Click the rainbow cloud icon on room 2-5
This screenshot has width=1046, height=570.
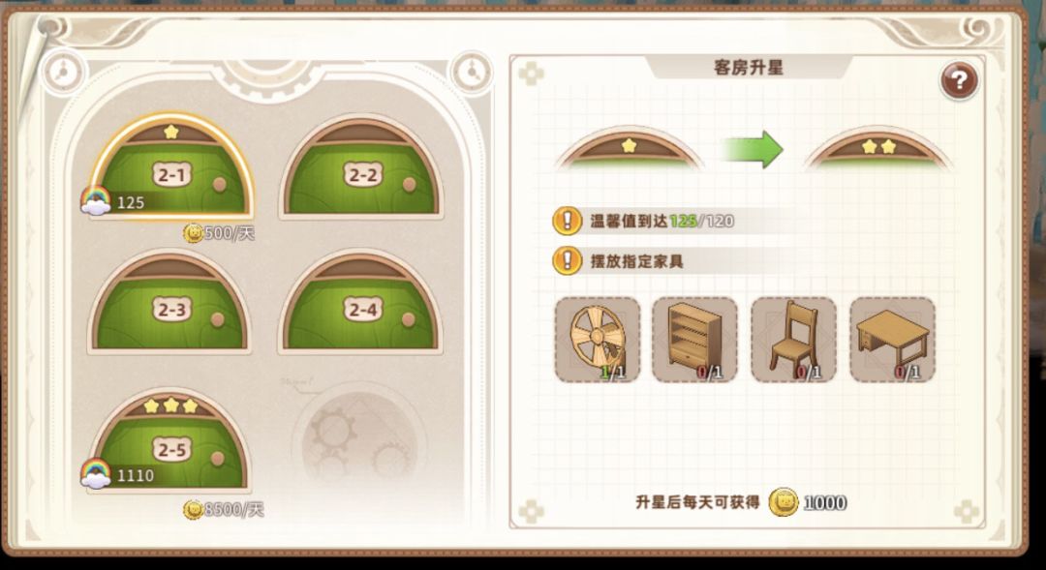pos(95,473)
